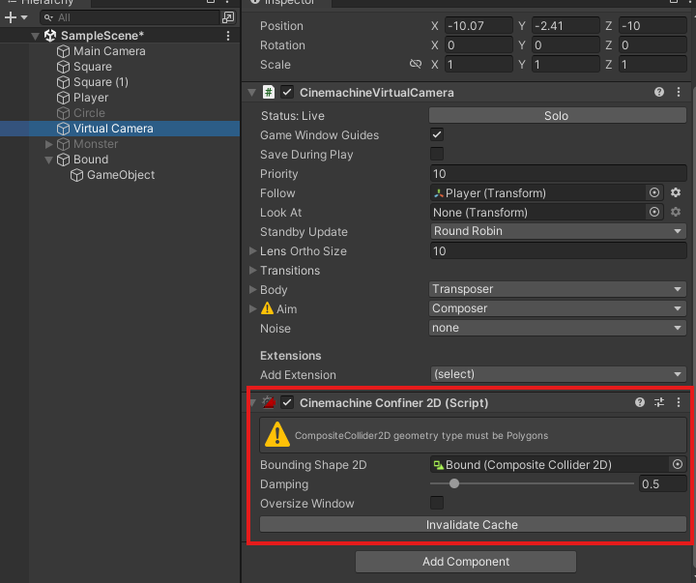The height and width of the screenshot is (583, 696).
Task: Select the Square object in hierarchy
Action: (x=93, y=67)
